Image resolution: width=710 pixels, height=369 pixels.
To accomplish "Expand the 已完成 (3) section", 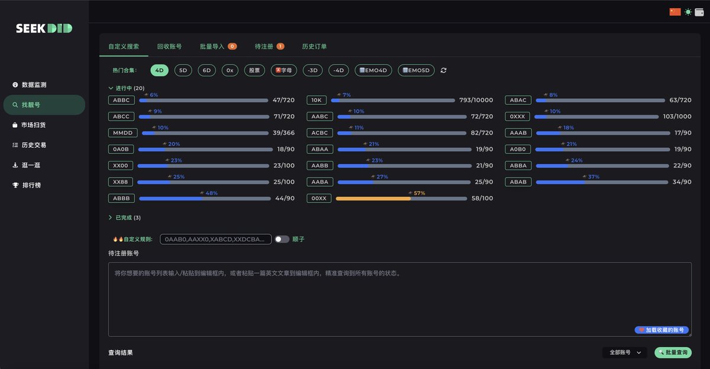I will pos(124,218).
